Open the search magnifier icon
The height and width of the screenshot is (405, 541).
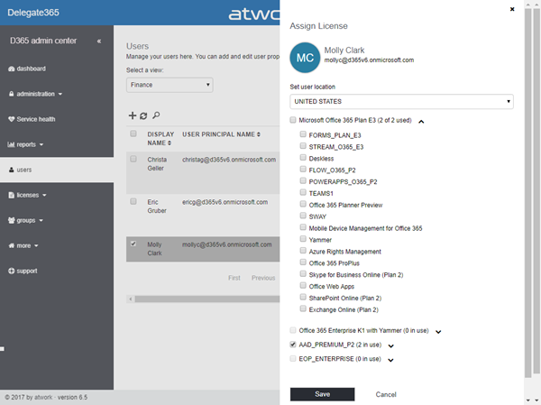156,115
